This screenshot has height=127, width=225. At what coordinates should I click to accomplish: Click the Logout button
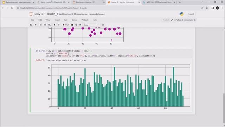coord(191,14)
